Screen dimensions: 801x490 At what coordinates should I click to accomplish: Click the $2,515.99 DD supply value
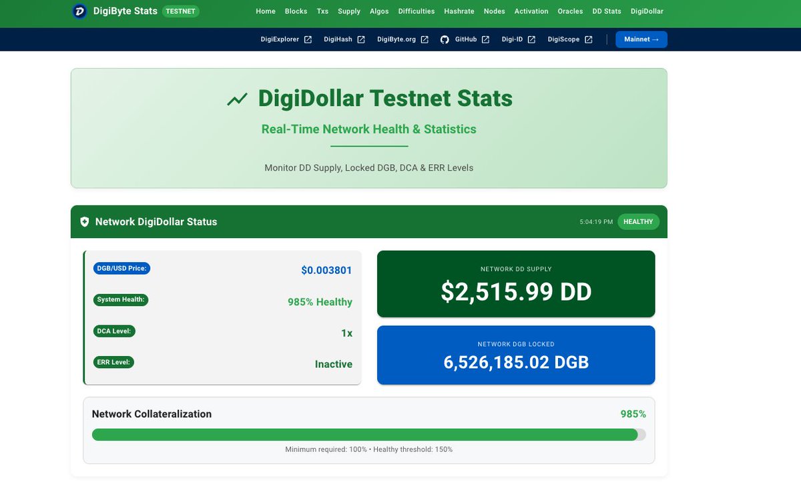tap(516, 292)
